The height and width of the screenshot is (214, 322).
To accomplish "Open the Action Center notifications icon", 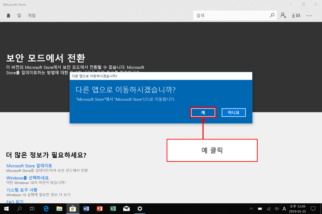I will pyautogui.click(x=313, y=209).
